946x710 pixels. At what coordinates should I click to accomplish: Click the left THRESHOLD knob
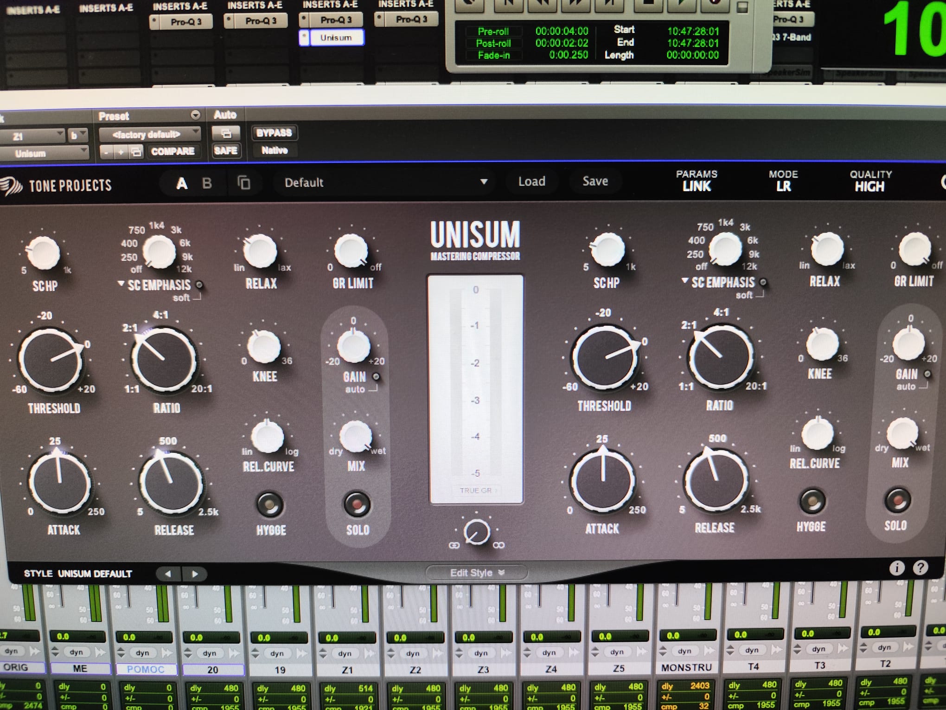coord(51,360)
